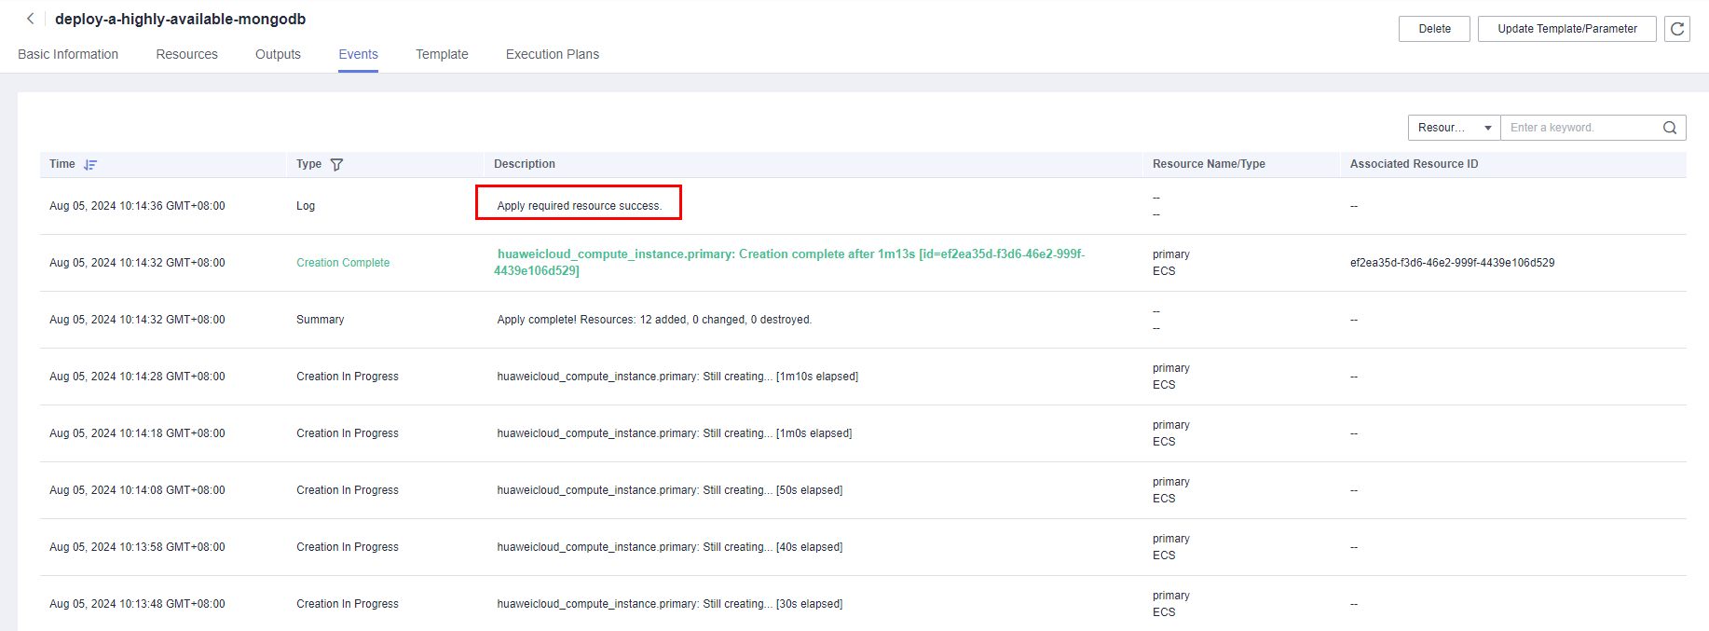Click the Apply required resource success message

(579, 206)
